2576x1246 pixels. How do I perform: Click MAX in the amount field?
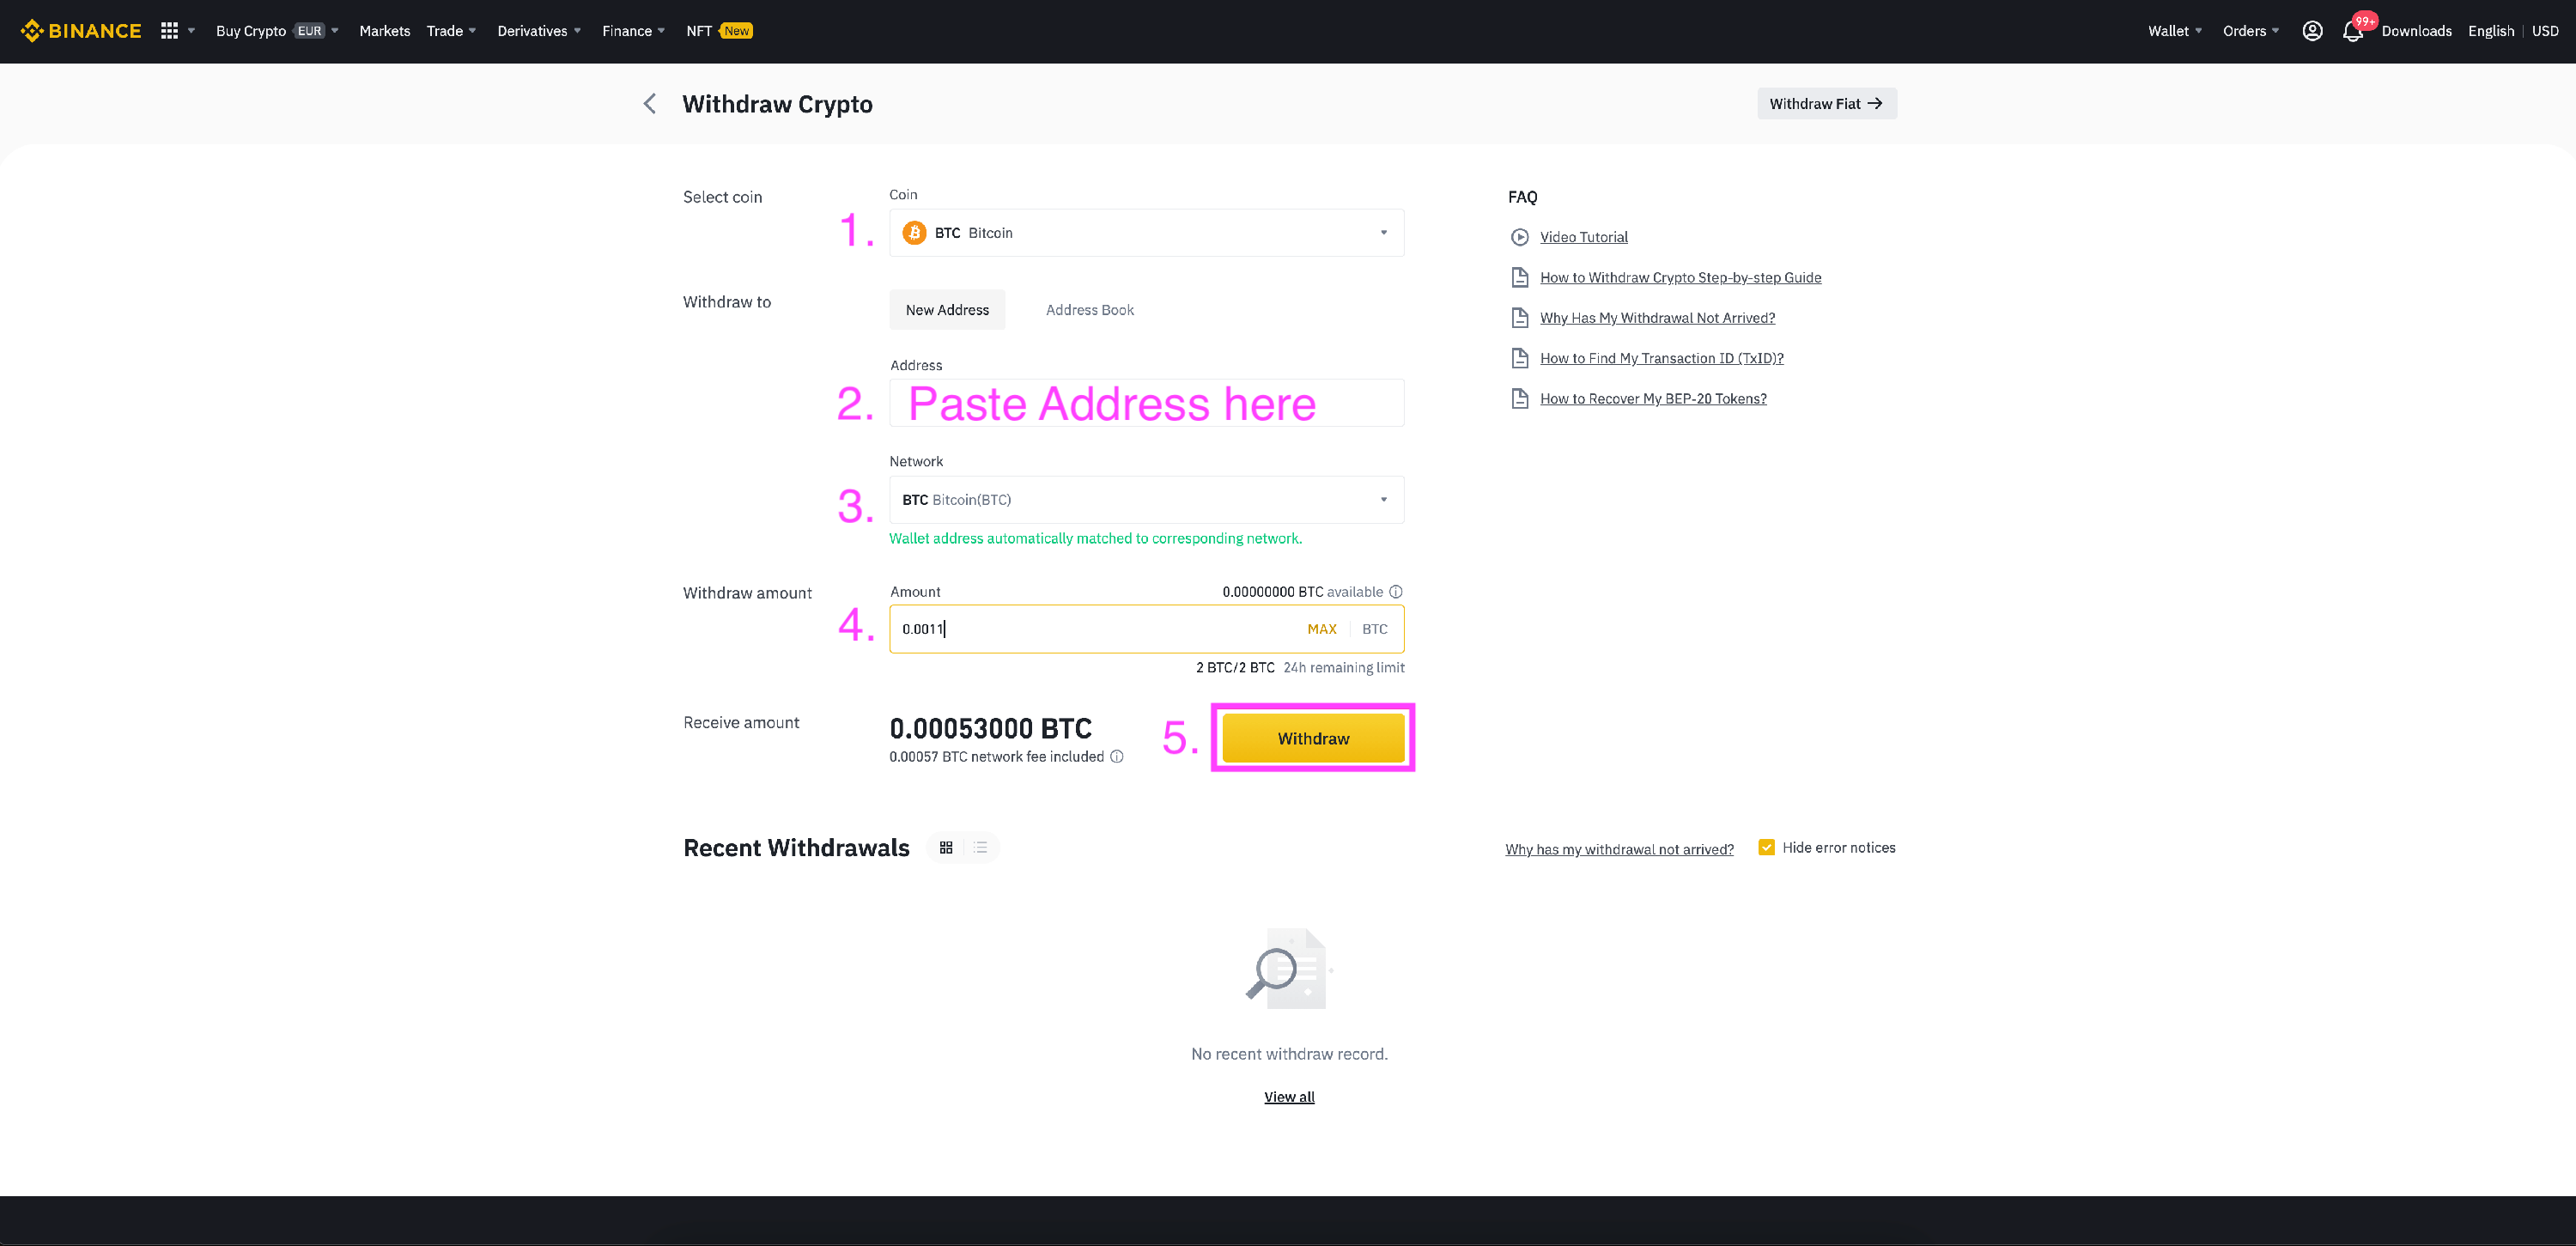pyautogui.click(x=1321, y=629)
